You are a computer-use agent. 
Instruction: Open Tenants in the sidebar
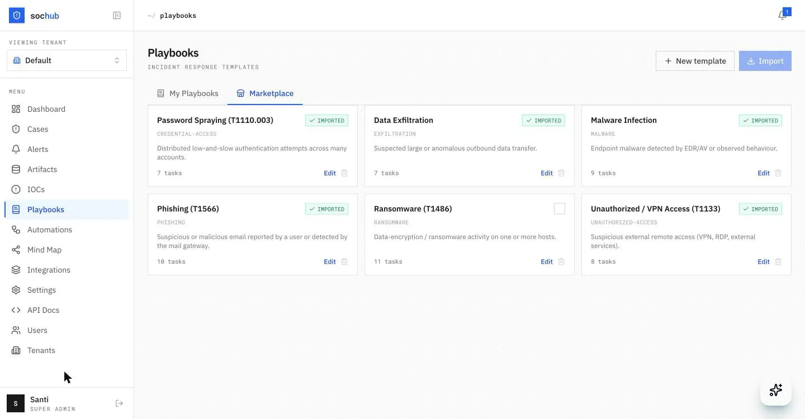pos(67,350)
